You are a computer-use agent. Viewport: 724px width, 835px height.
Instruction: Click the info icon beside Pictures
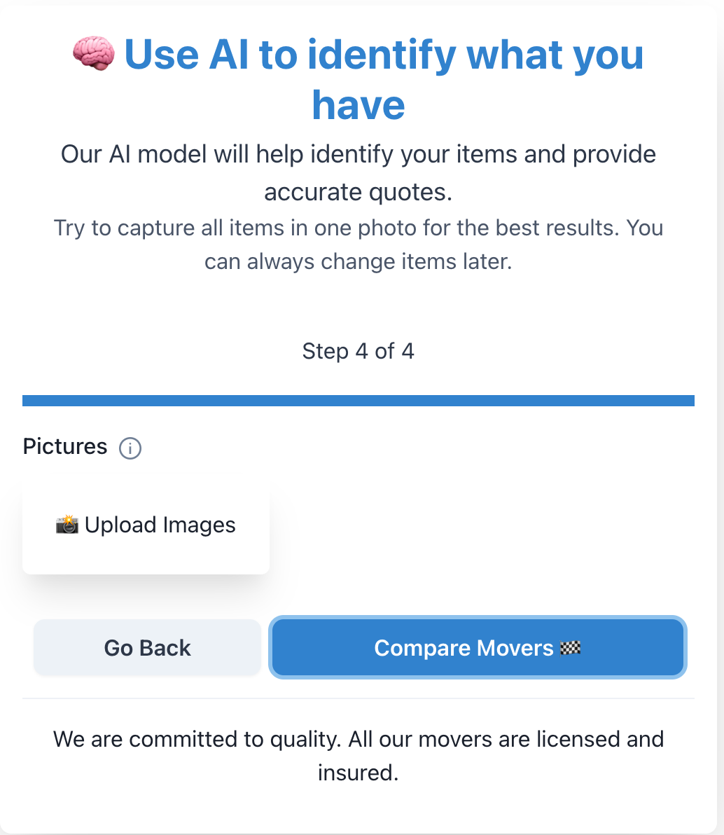(130, 448)
